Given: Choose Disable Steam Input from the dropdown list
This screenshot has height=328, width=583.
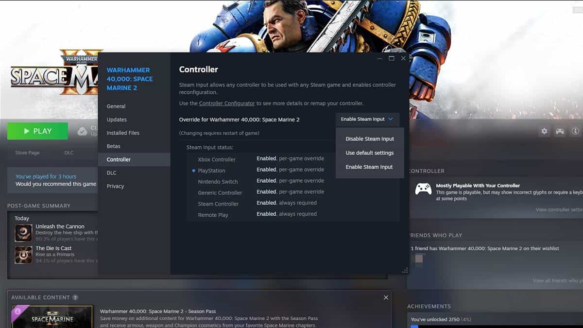Looking at the screenshot, I should coord(370,139).
